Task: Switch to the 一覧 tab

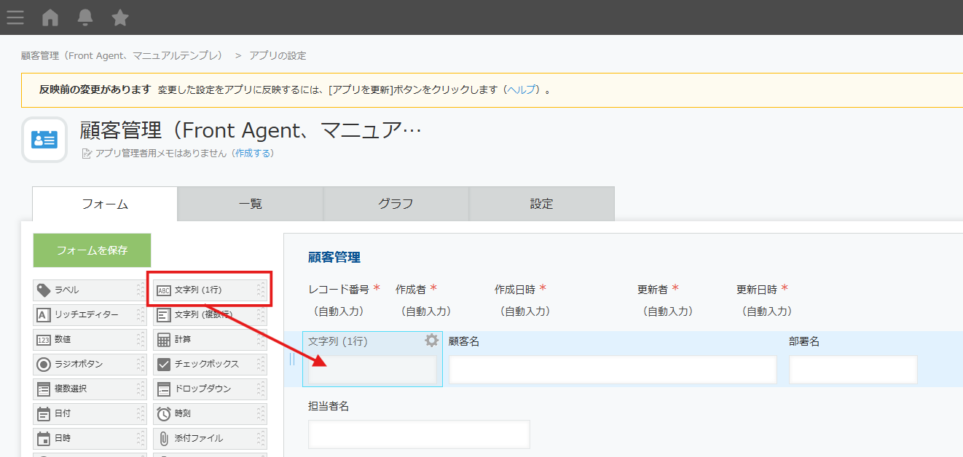Action: (x=250, y=204)
